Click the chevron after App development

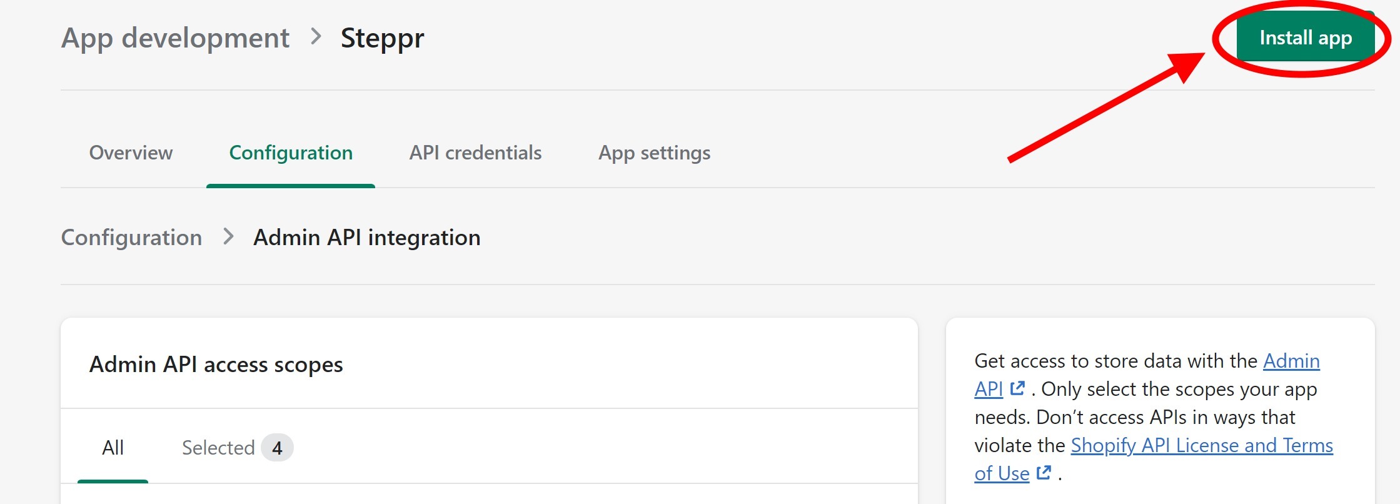pos(316,37)
